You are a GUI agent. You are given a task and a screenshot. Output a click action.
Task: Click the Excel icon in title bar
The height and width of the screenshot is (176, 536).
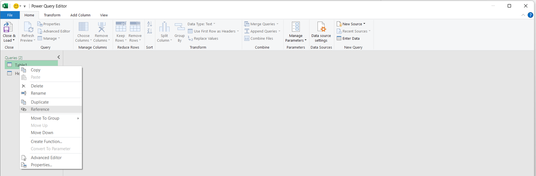pyautogui.click(x=5, y=6)
